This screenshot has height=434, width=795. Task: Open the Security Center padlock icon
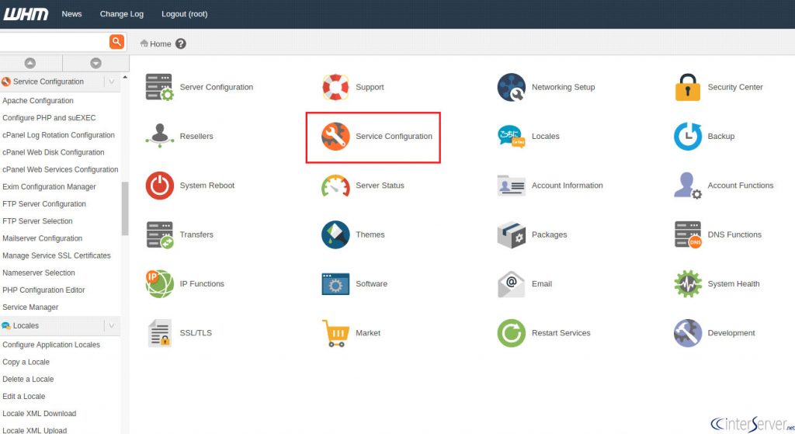[688, 87]
